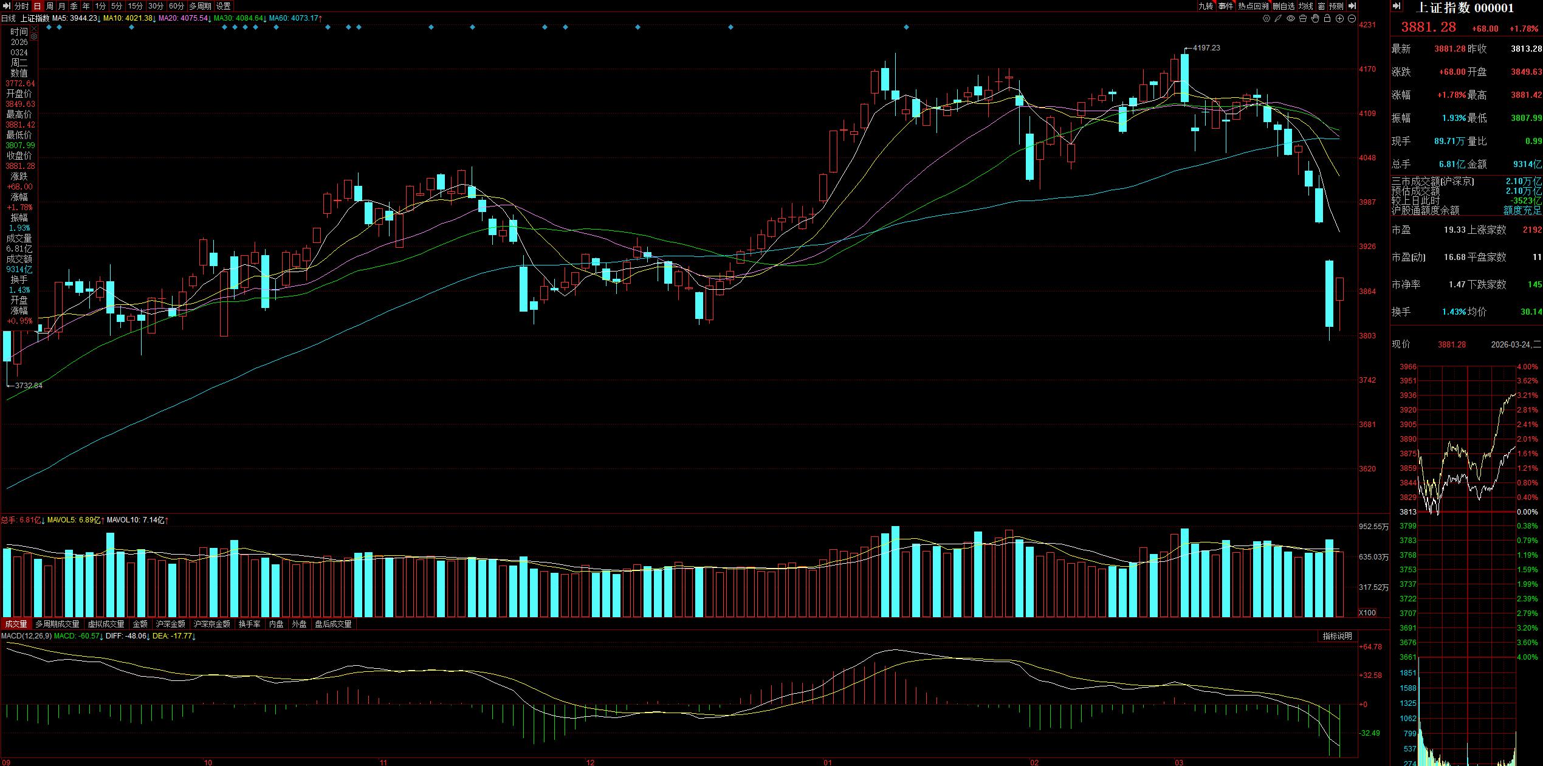This screenshot has height=766, width=1543.
Task: Select the drawing pen tool icon
Action: point(1279,19)
